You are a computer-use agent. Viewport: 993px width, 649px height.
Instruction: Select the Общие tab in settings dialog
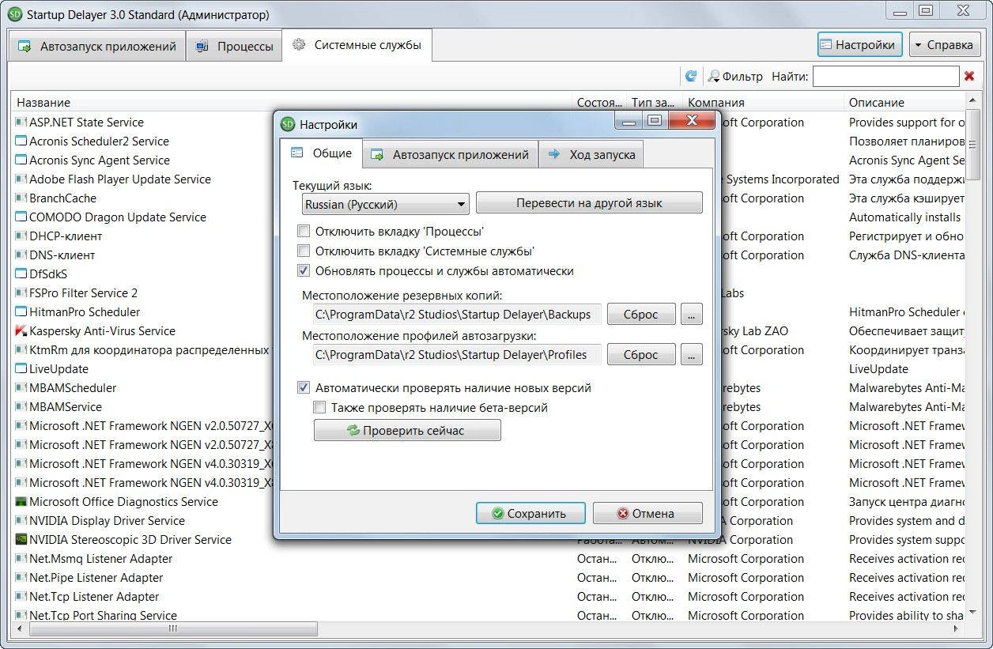[322, 153]
